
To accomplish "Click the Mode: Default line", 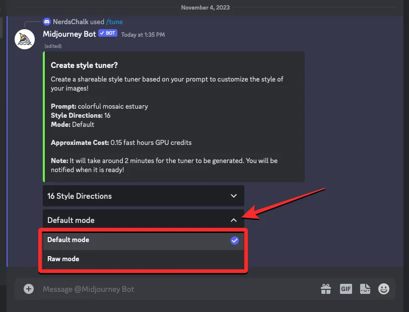I will pyautogui.click(x=73, y=125).
